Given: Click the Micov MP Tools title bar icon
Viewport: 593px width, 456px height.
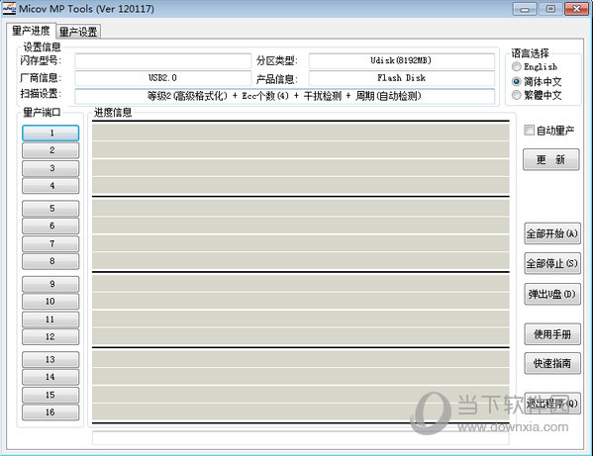Looking at the screenshot, I should coord(9,8).
